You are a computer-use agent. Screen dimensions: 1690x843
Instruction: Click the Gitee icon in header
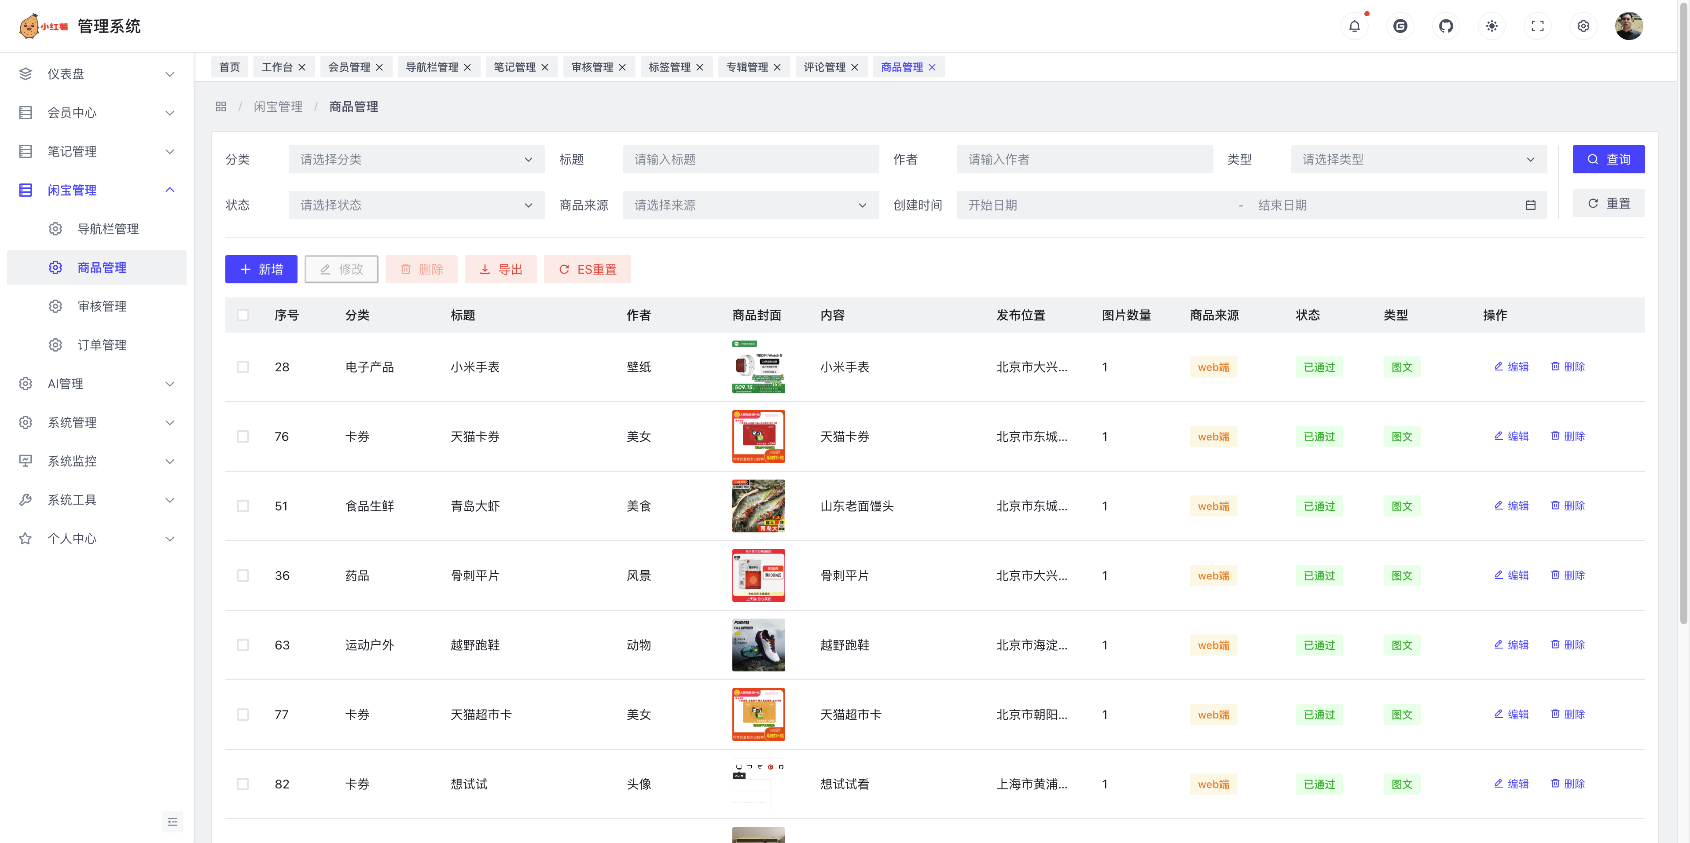(1400, 26)
